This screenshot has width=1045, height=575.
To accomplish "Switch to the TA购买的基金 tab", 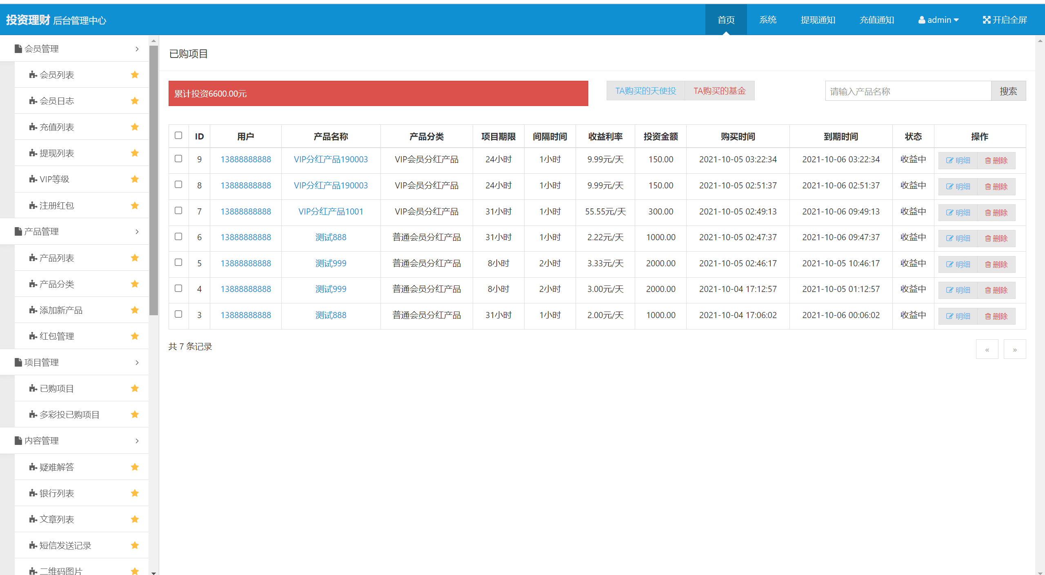I will [719, 91].
